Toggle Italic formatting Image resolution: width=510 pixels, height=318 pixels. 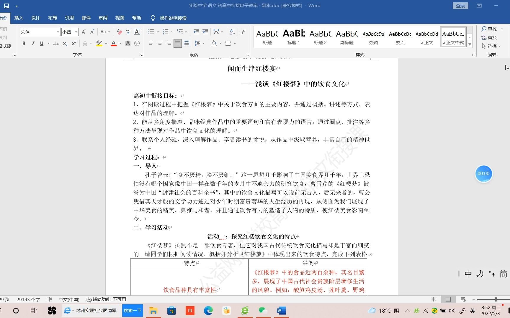(33, 44)
